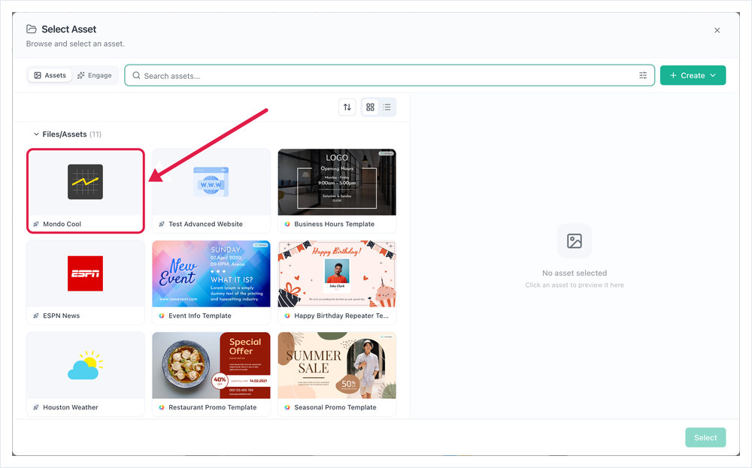Screen dimensions: 752x468
Task: Click the Event Info Template label
Action: coord(200,316)
